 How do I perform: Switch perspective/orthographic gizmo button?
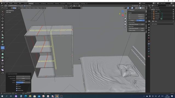pyautogui.click(x=125, y=27)
